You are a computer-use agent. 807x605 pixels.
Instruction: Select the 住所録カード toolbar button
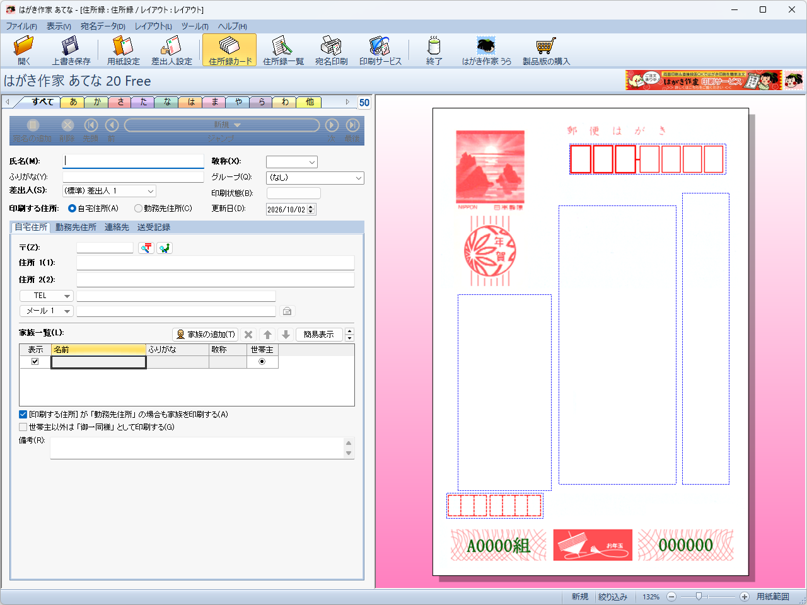tap(229, 50)
